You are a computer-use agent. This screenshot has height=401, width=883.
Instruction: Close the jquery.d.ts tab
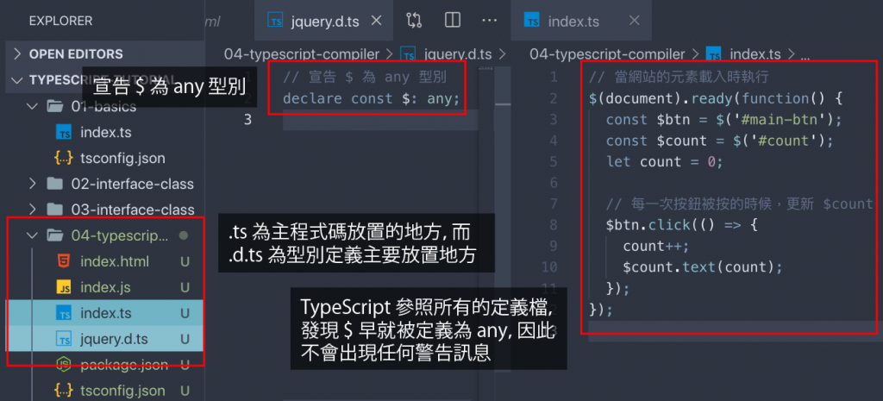(x=378, y=21)
